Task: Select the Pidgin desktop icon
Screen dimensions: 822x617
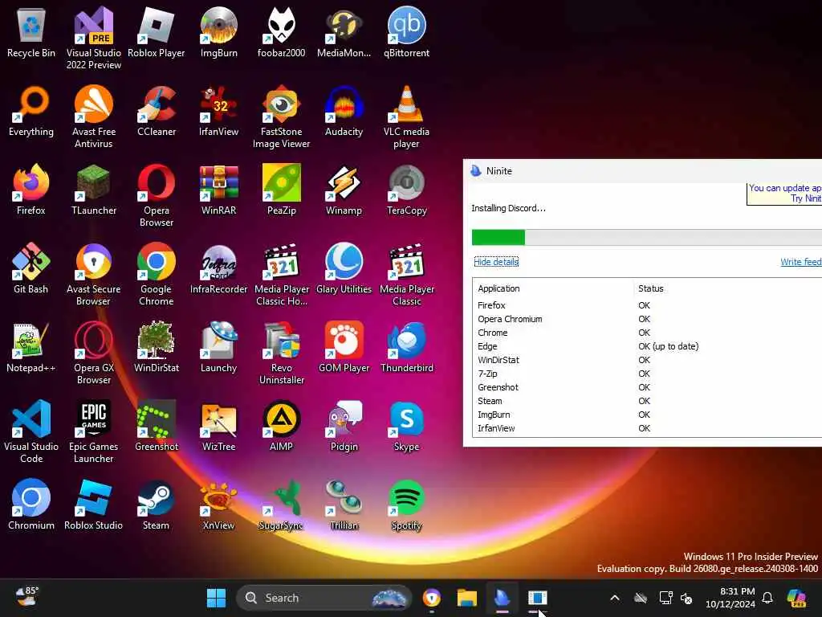Action: (x=344, y=426)
